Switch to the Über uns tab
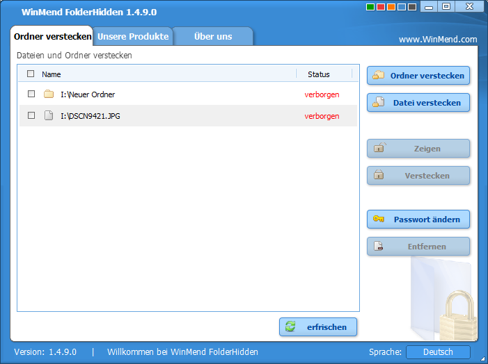This screenshot has height=364, width=488. click(x=213, y=36)
